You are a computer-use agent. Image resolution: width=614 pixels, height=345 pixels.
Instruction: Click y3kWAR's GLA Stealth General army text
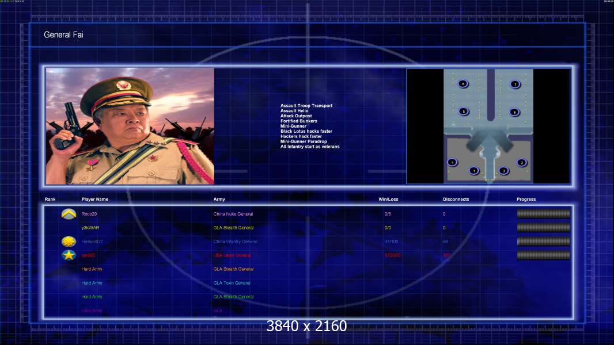233,227
